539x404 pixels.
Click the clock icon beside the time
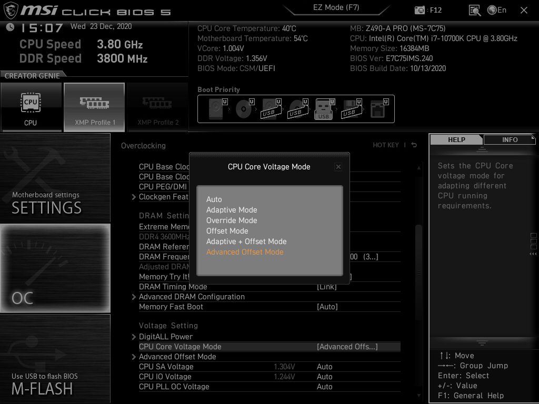[10, 27]
